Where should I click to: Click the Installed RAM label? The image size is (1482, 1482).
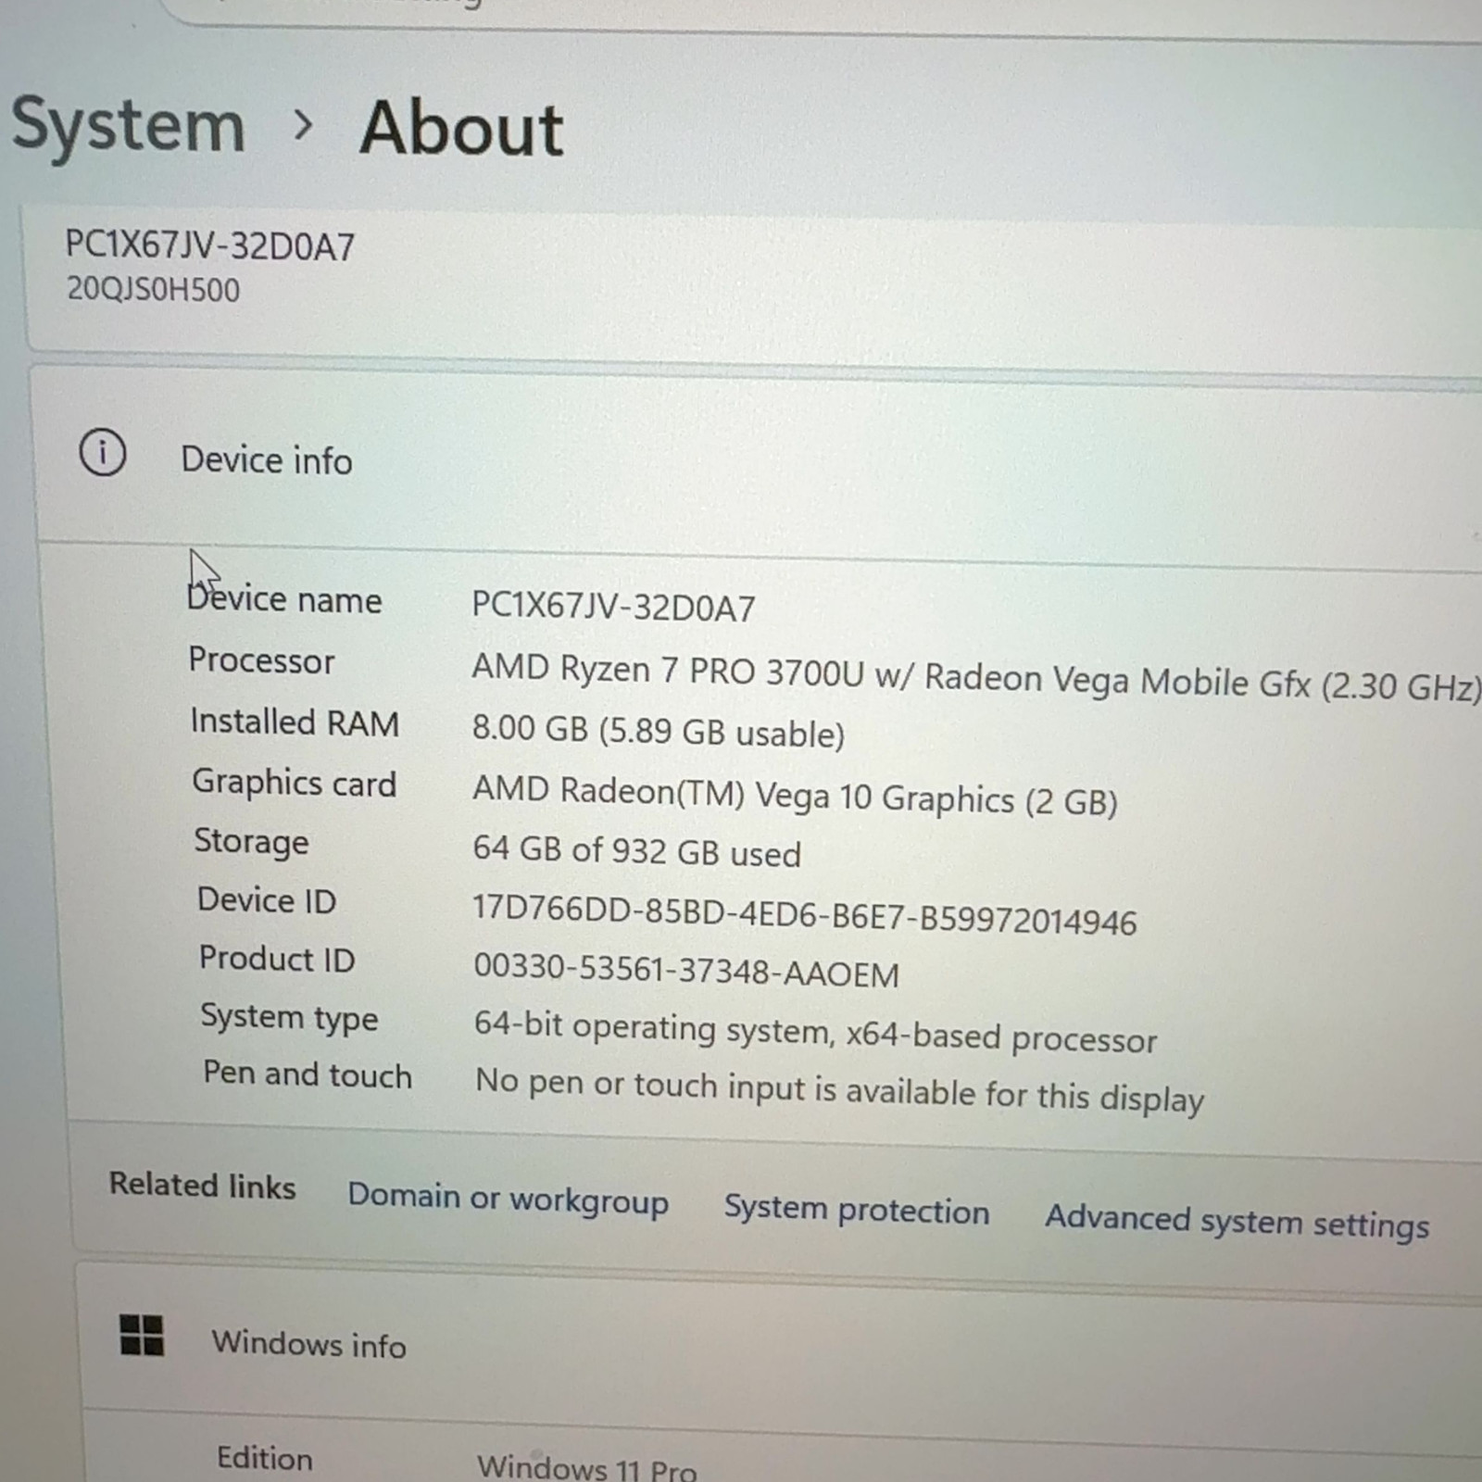coord(295,722)
